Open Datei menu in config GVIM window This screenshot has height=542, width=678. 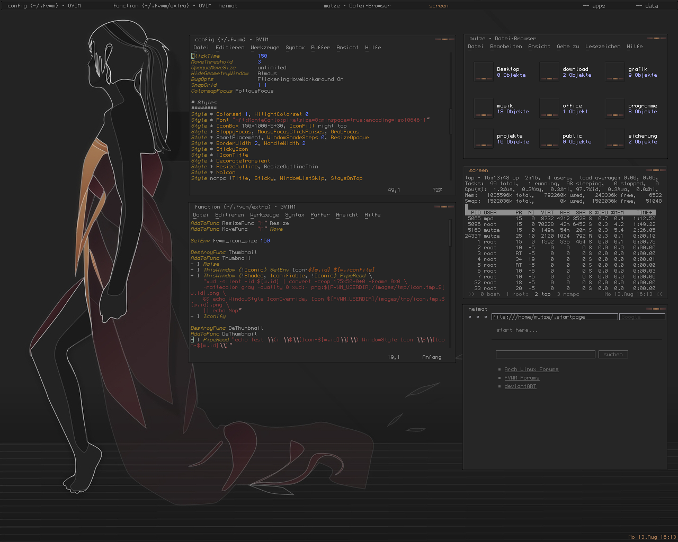[x=201, y=48]
